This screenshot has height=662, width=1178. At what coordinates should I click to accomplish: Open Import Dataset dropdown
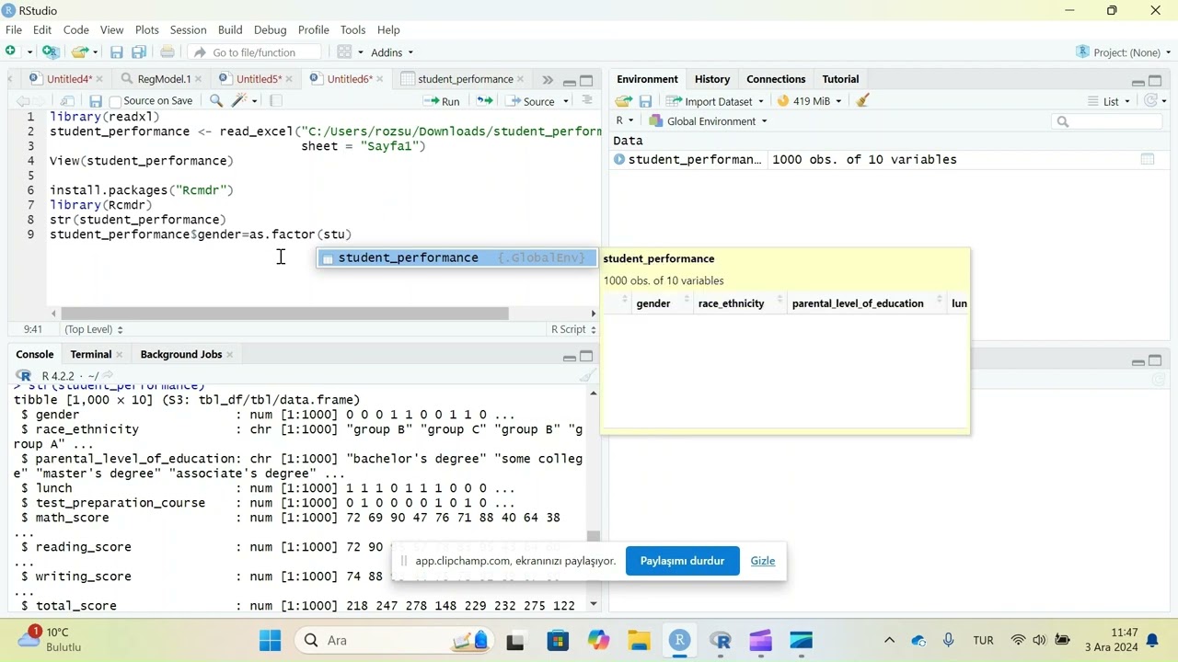pos(715,101)
